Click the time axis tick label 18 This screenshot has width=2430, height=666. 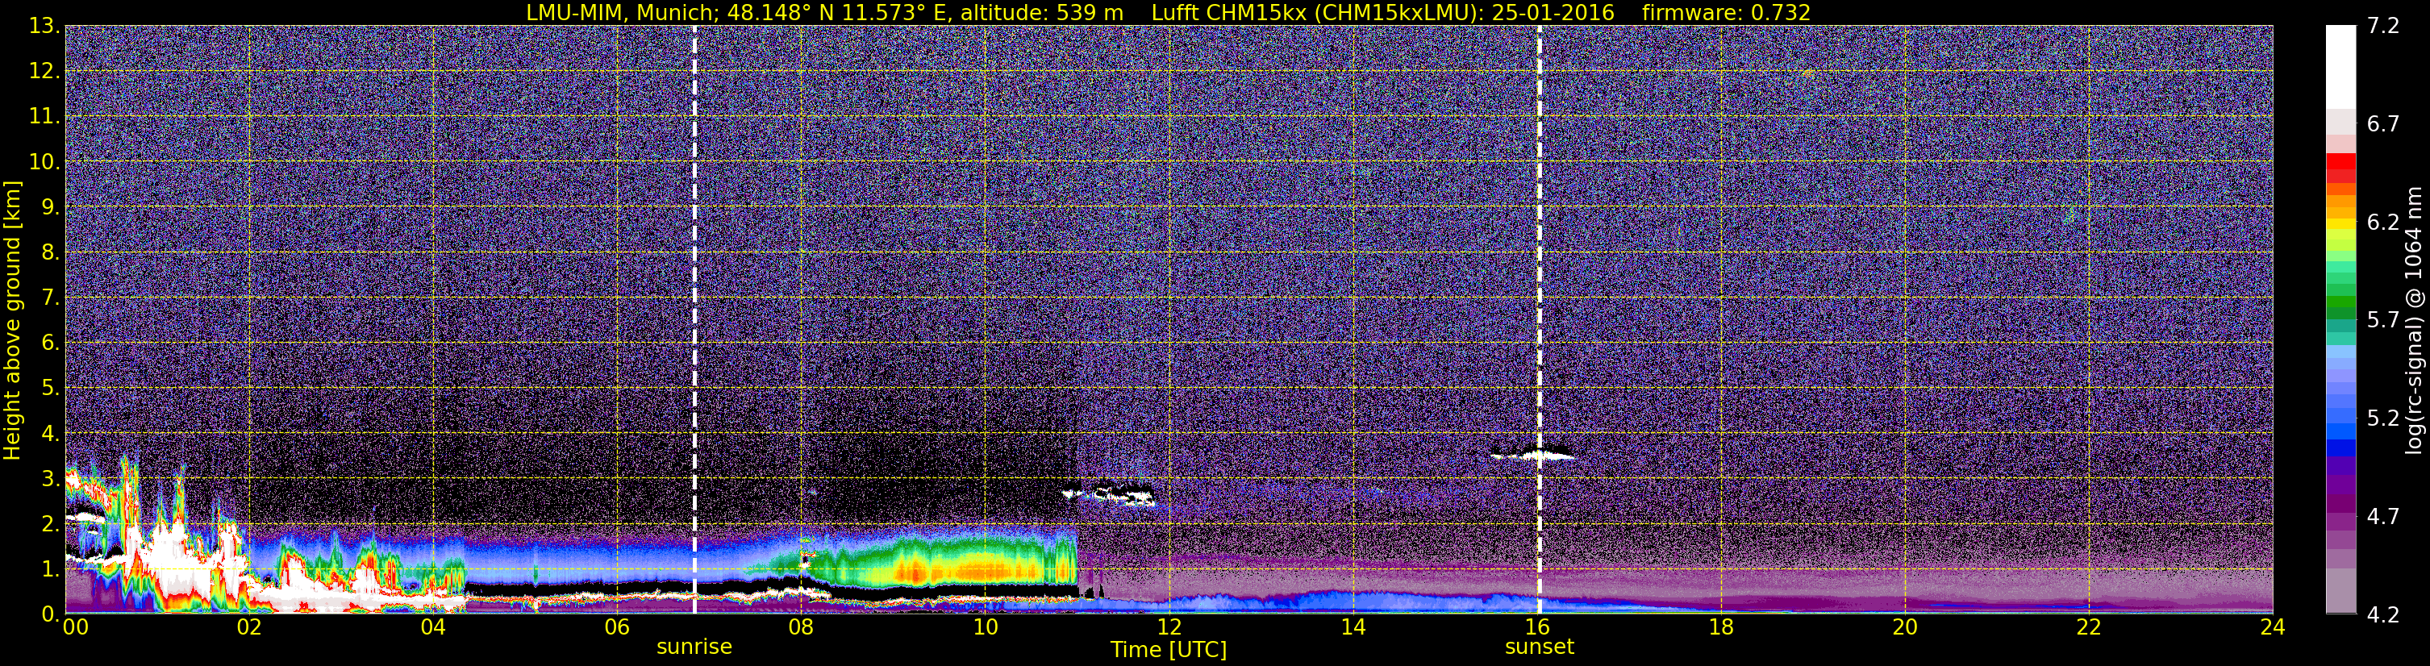click(x=1720, y=627)
